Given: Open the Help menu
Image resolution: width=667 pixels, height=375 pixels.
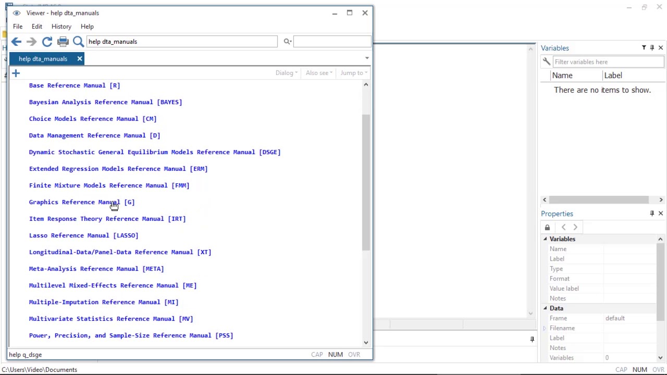Looking at the screenshot, I should pyautogui.click(x=87, y=27).
